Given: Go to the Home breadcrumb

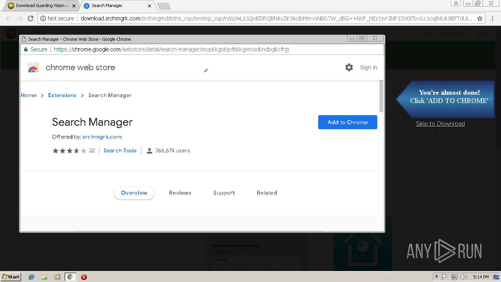Looking at the screenshot, I should click(29, 95).
